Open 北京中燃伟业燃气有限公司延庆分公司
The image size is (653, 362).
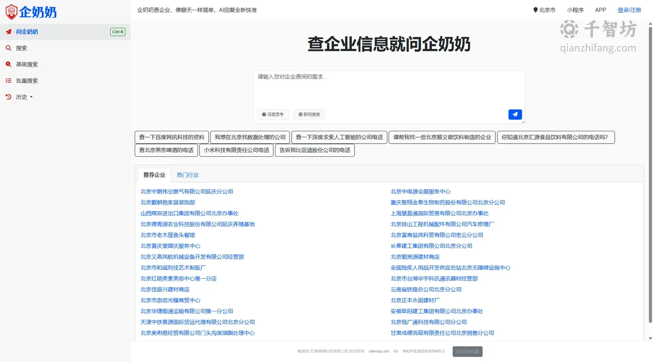(187, 192)
